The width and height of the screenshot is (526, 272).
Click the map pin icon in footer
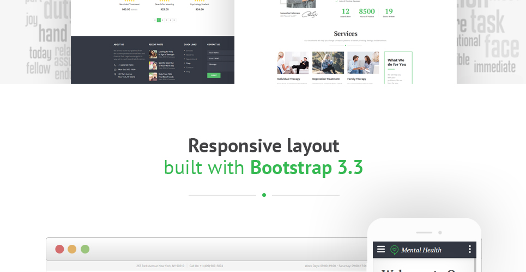(115, 74)
